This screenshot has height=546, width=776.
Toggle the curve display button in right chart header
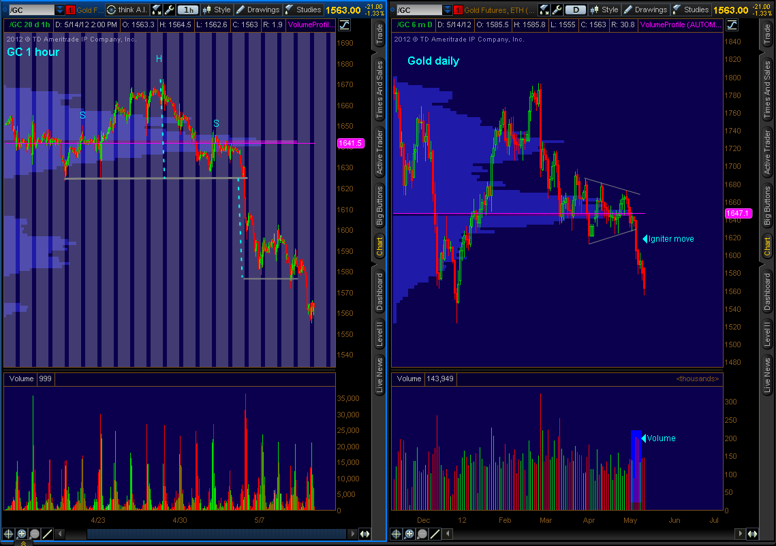coord(732,25)
